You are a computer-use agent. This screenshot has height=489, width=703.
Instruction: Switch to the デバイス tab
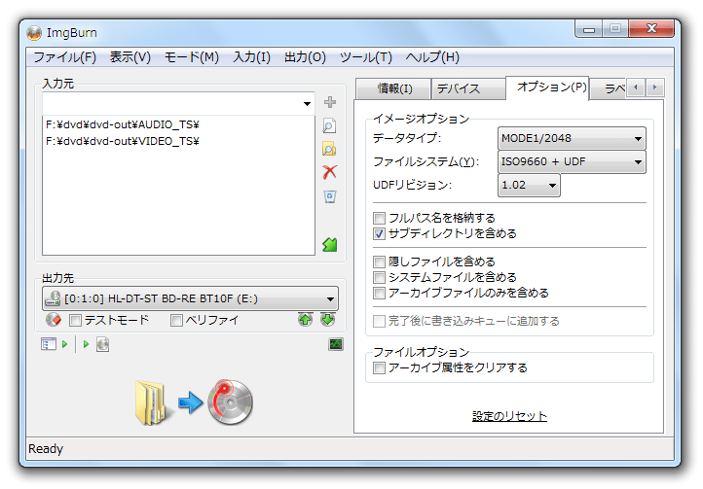467,88
